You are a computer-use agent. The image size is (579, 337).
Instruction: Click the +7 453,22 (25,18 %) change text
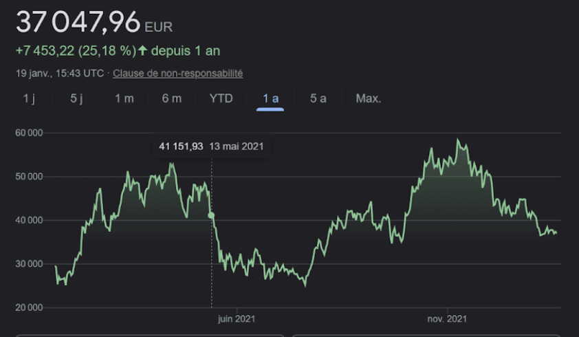(75, 51)
